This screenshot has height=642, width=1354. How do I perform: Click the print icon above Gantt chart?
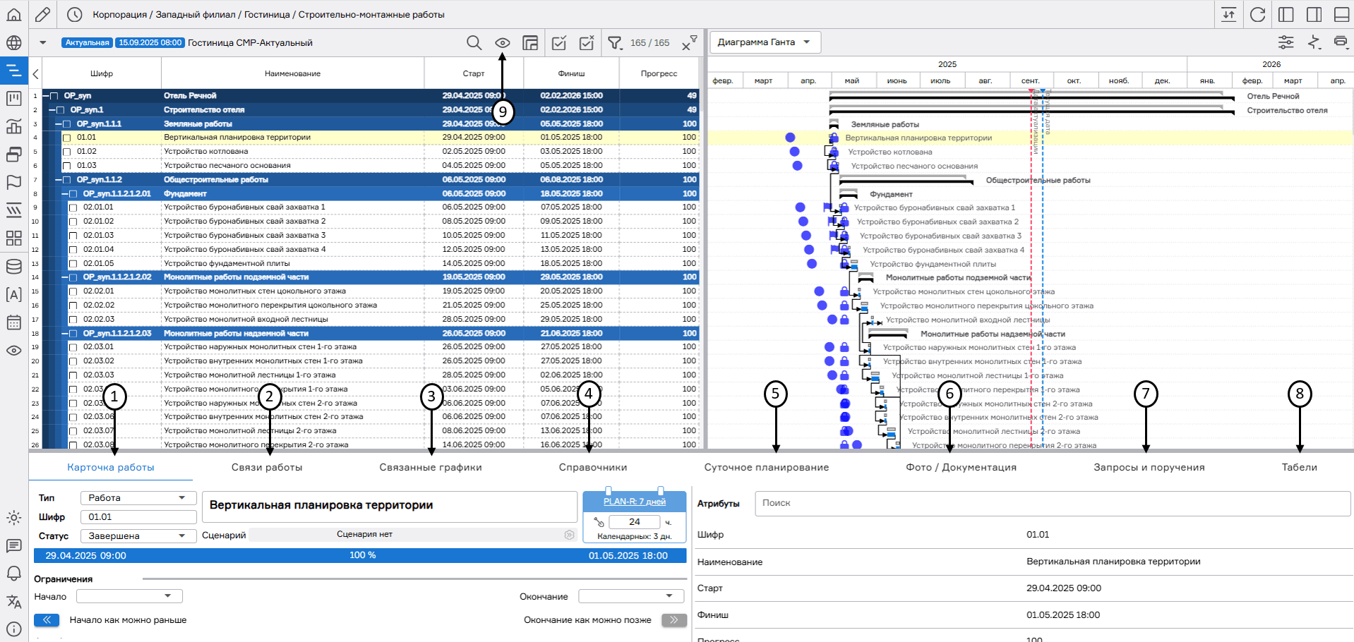click(1340, 42)
